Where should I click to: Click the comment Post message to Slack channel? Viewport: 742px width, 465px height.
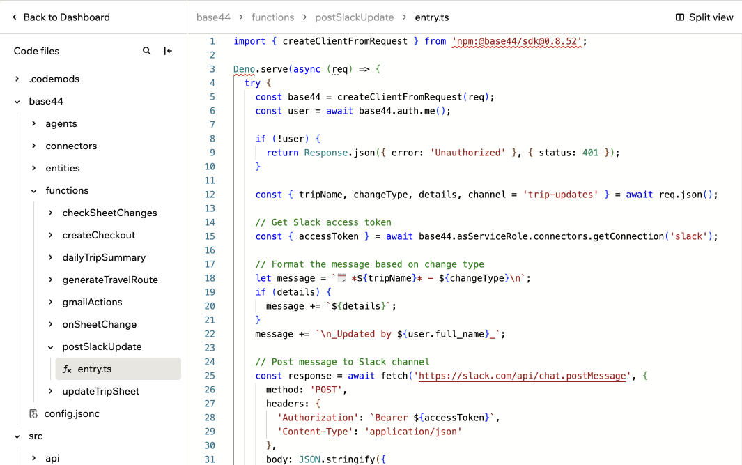pyautogui.click(x=342, y=362)
